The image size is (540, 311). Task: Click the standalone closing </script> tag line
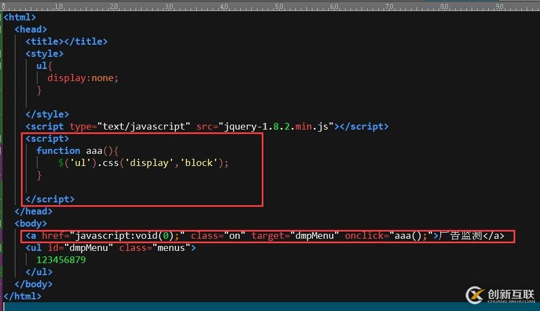tap(50, 199)
